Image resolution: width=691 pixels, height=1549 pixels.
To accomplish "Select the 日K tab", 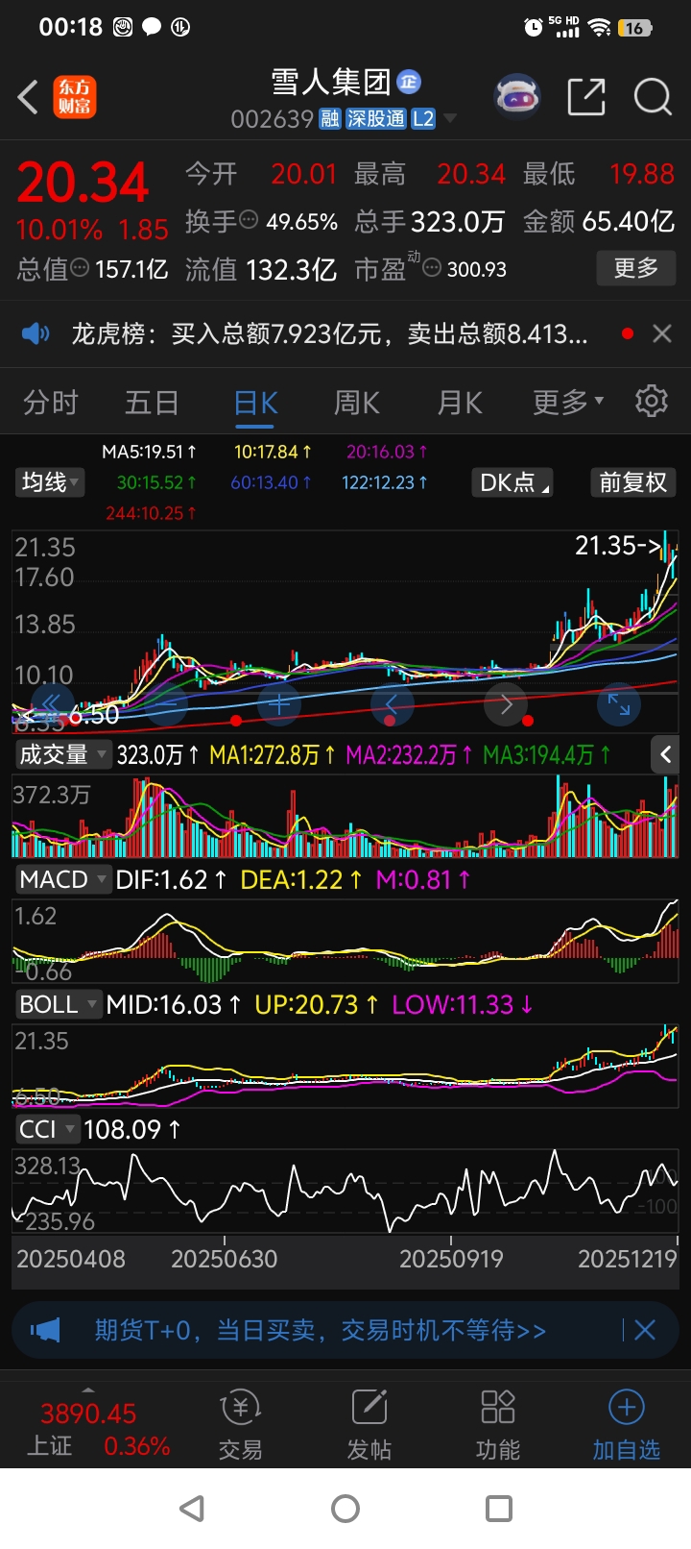I will [255, 402].
